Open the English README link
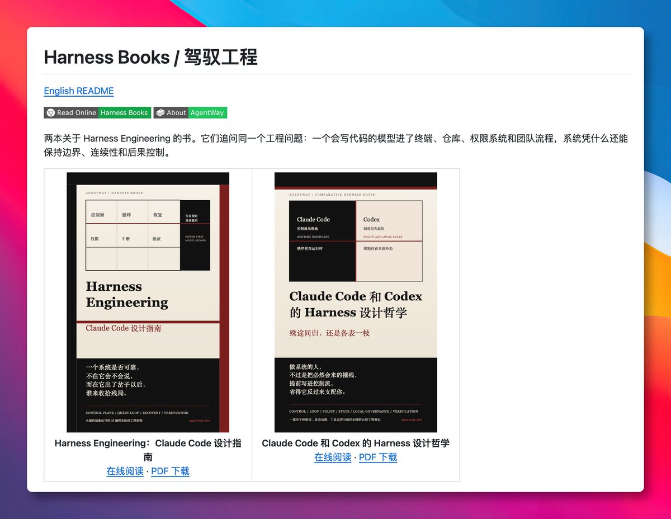This screenshot has height=519, width=671. (79, 91)
